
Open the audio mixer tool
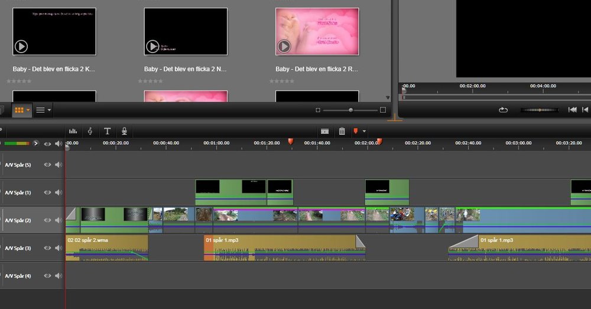[x=73, y=131]
